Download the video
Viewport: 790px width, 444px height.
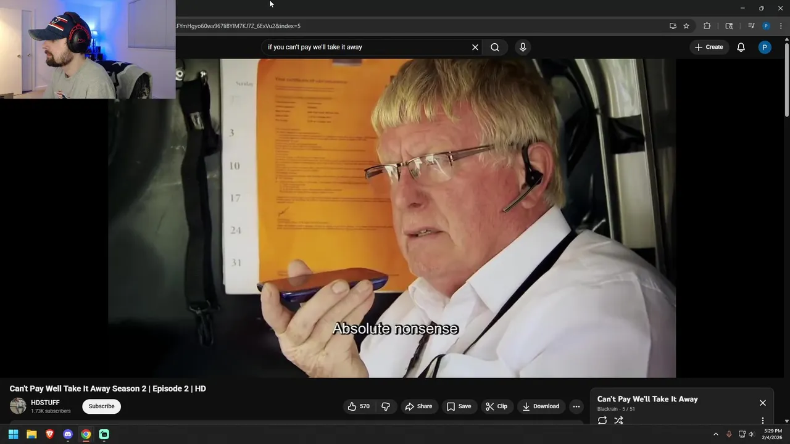point(541,406)
